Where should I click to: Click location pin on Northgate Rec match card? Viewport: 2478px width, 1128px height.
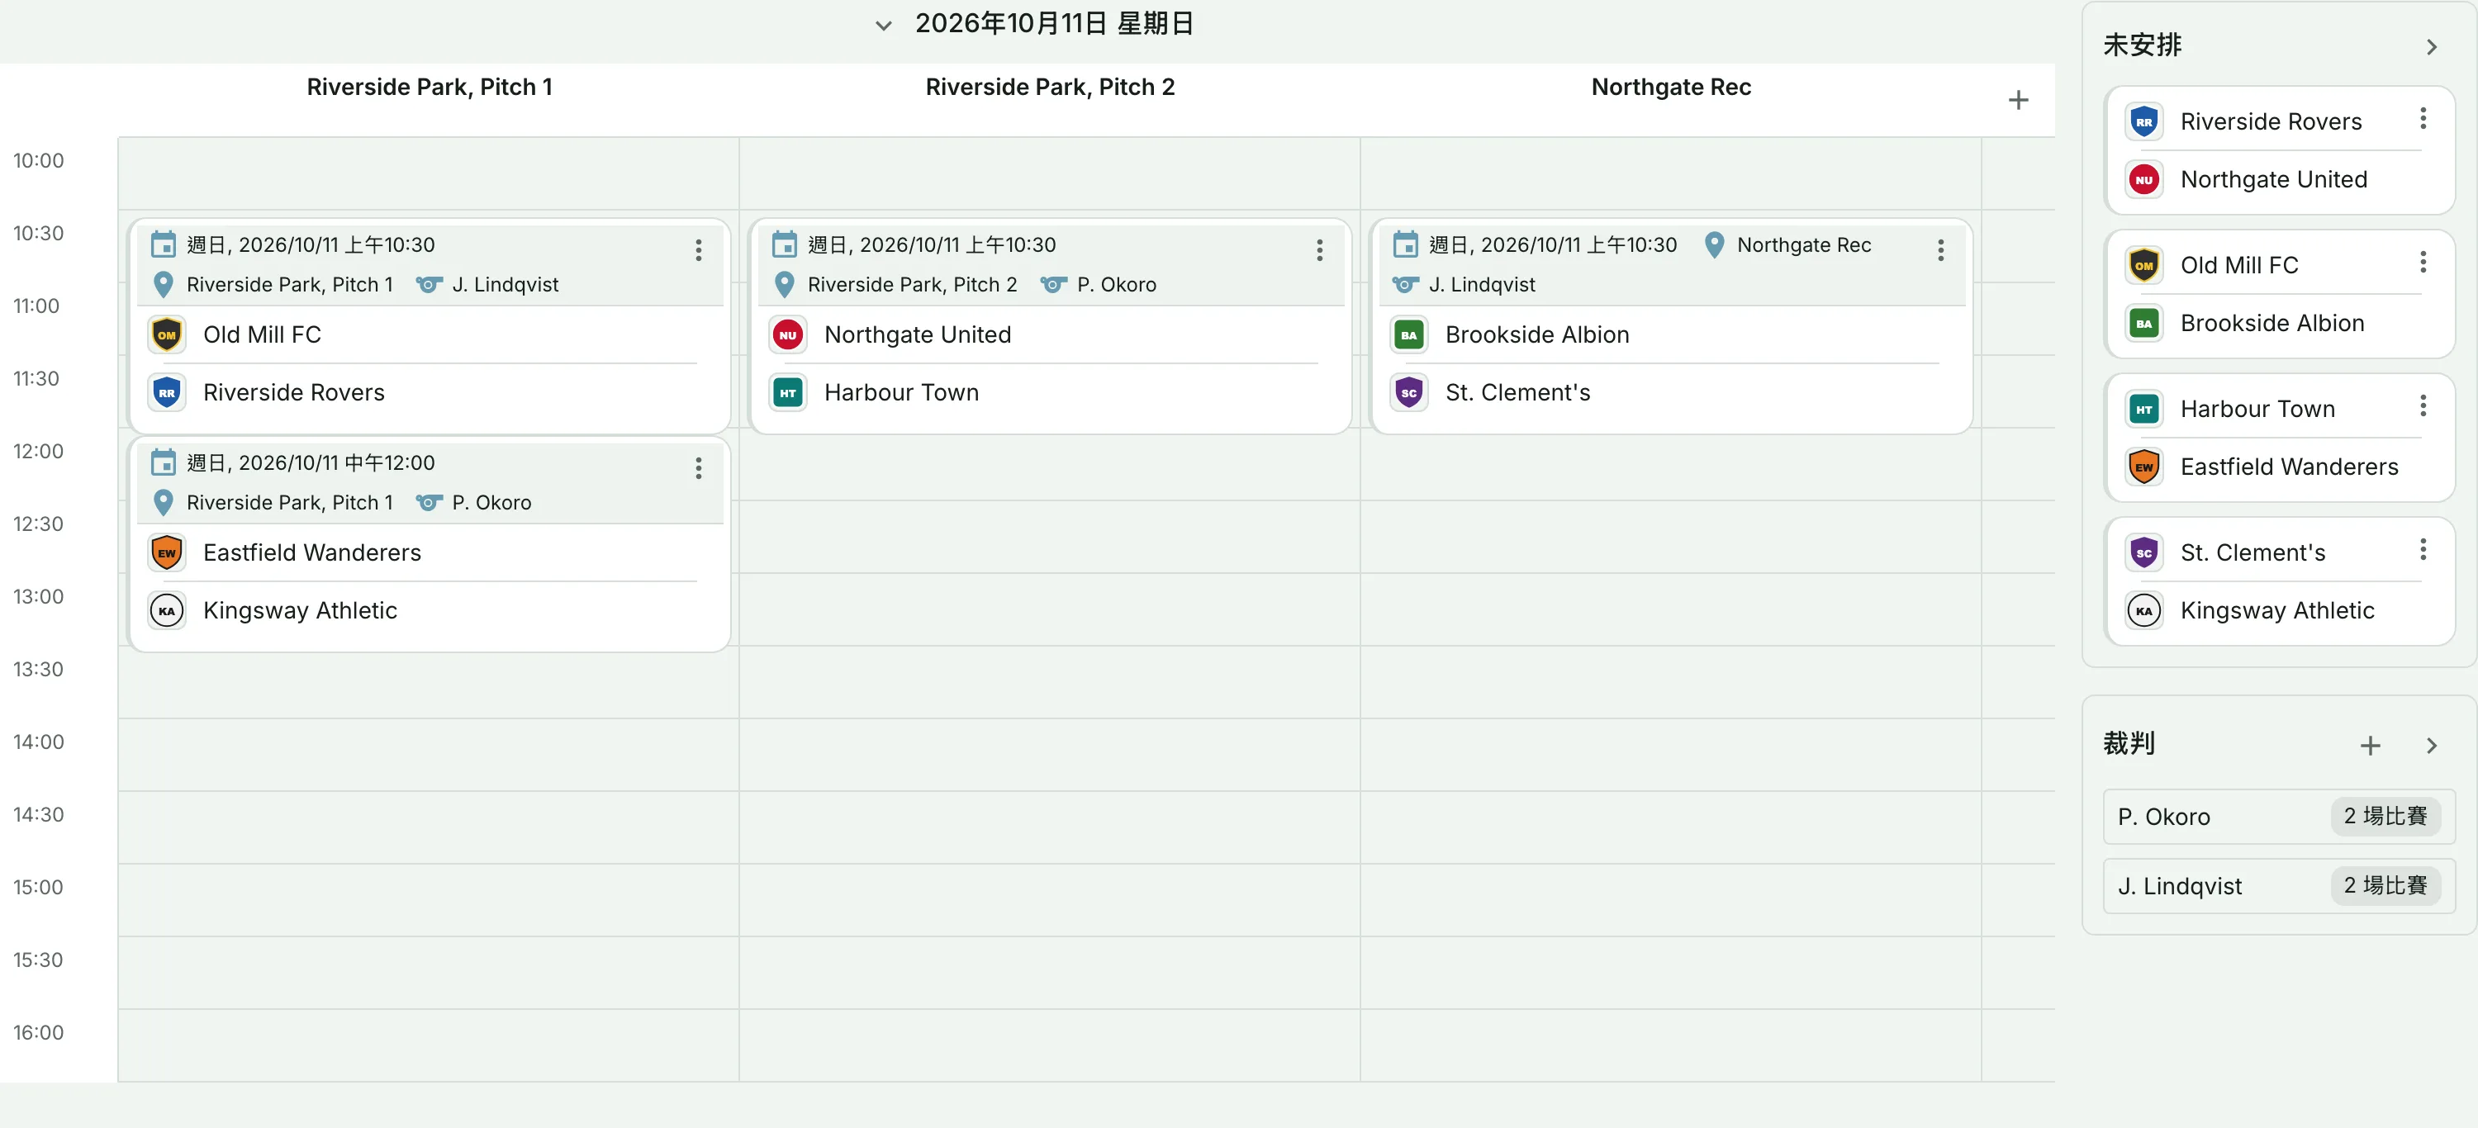(x=1713, y=244)
